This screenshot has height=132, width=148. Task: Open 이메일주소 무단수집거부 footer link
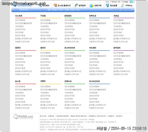(97, 116)
